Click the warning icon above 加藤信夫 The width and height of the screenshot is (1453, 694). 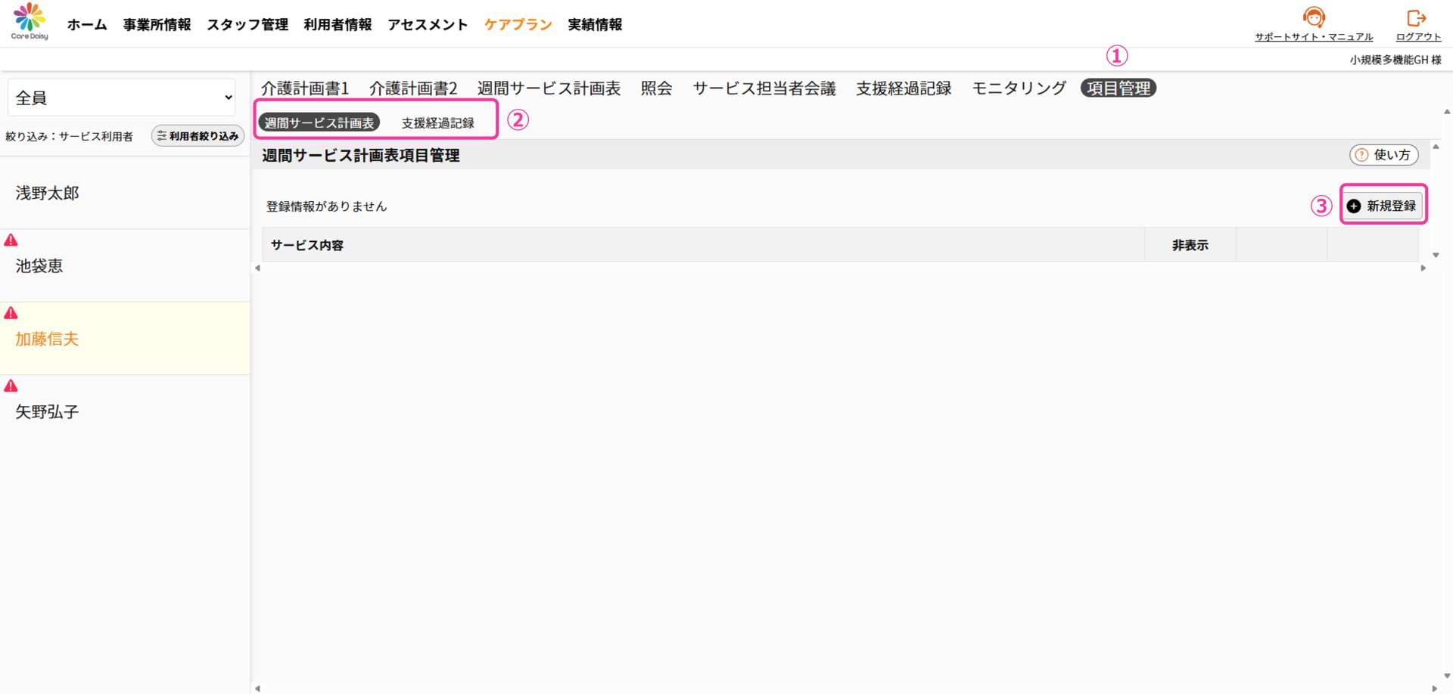[x=11, y=313]
